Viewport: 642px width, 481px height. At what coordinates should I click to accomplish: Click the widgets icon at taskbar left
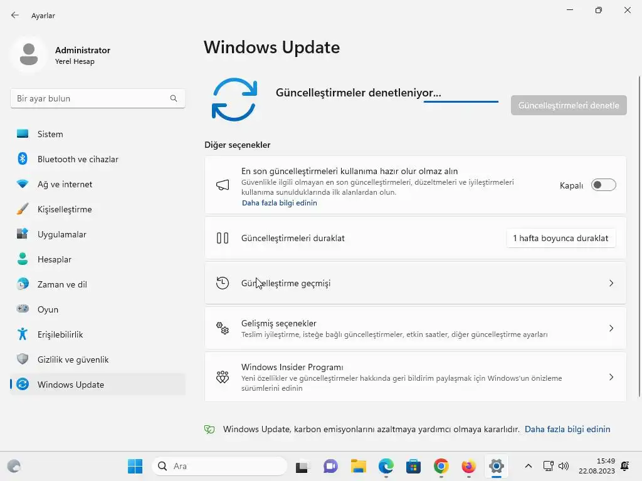(14, 466)
